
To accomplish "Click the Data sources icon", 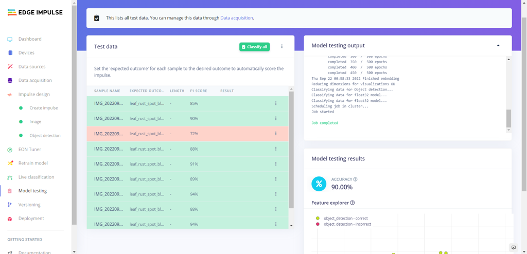I will (10, 67).
